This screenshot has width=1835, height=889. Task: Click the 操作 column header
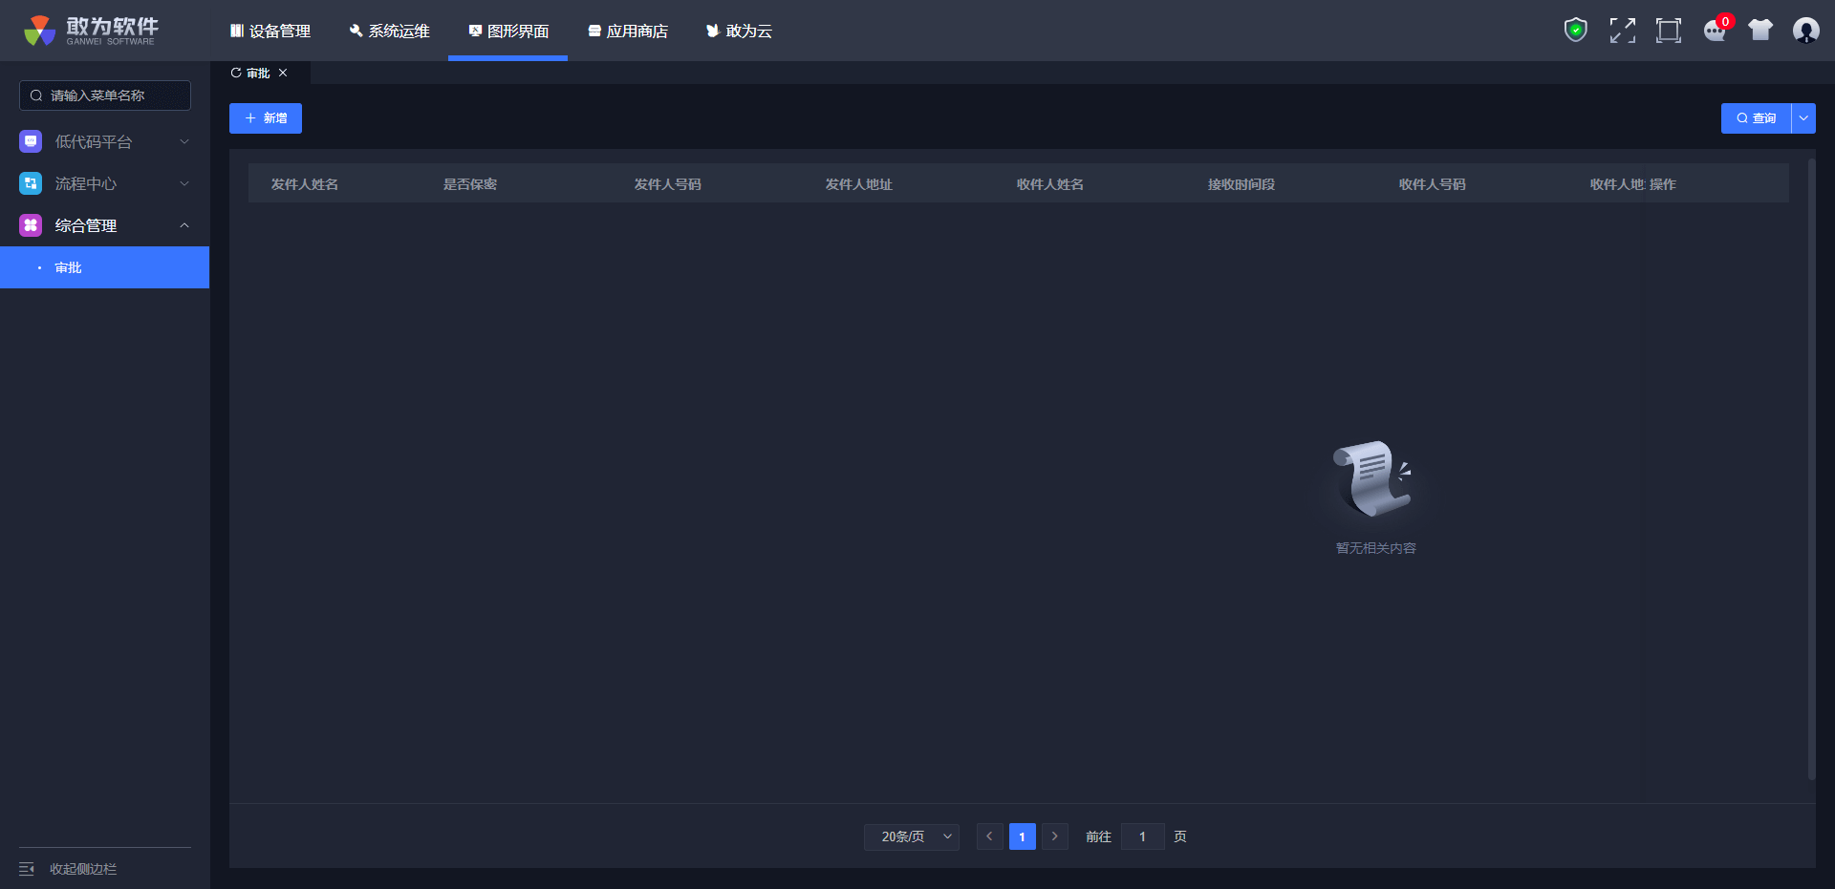[x=1663, y=184]
